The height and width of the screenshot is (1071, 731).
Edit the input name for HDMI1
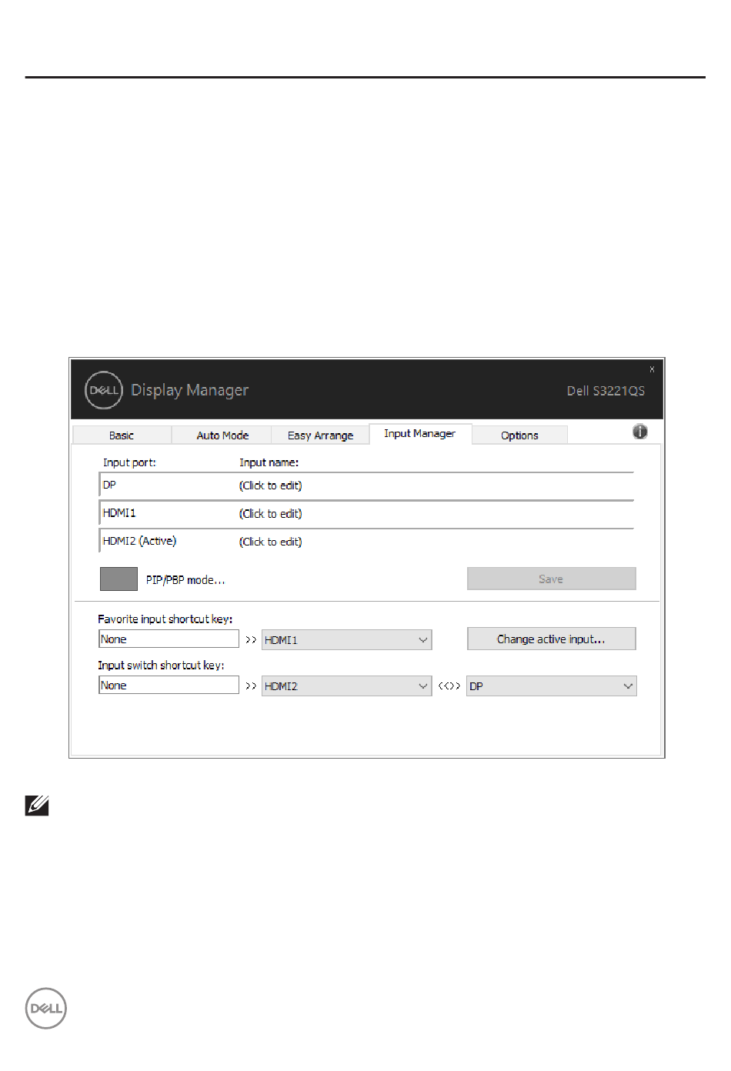[x=271, y=514]
